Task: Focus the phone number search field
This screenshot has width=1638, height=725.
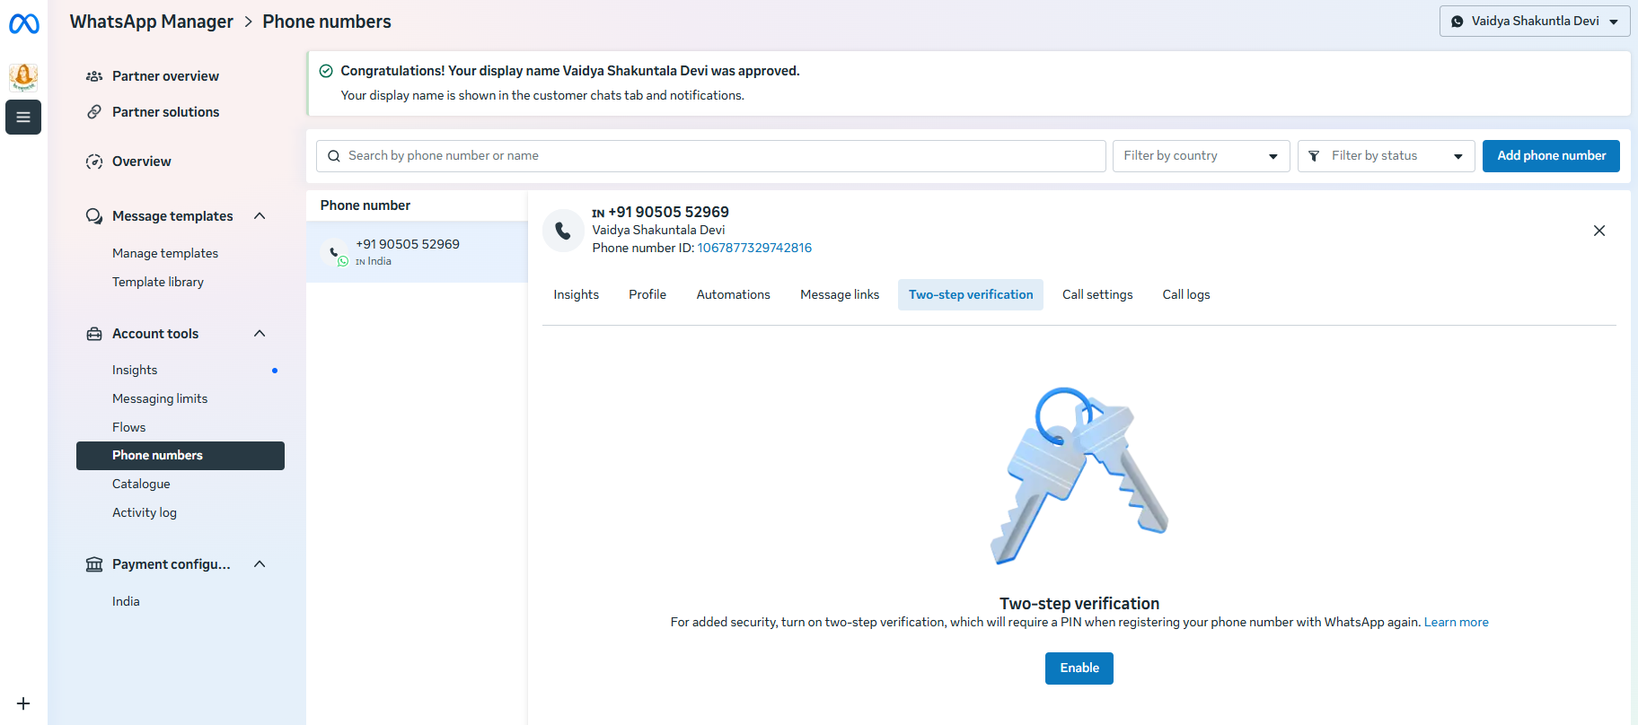Action: 710,156
